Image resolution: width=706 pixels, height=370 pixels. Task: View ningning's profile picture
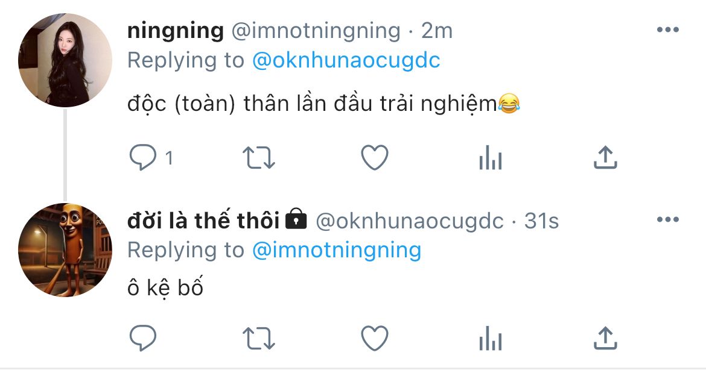(65, 60)
